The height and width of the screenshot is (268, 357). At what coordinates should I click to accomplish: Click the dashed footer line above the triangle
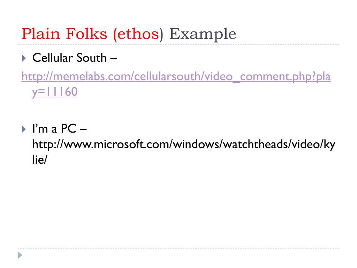click(x=178, y=248)
